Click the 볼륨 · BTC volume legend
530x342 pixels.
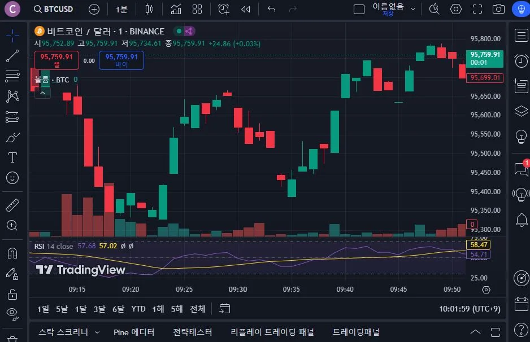tap(52, 80)
